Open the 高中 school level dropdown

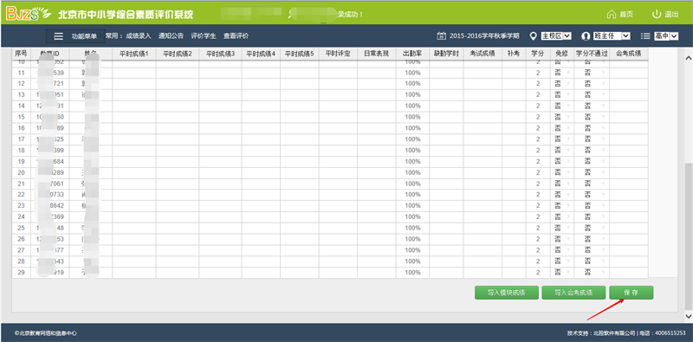click(666, 35)
